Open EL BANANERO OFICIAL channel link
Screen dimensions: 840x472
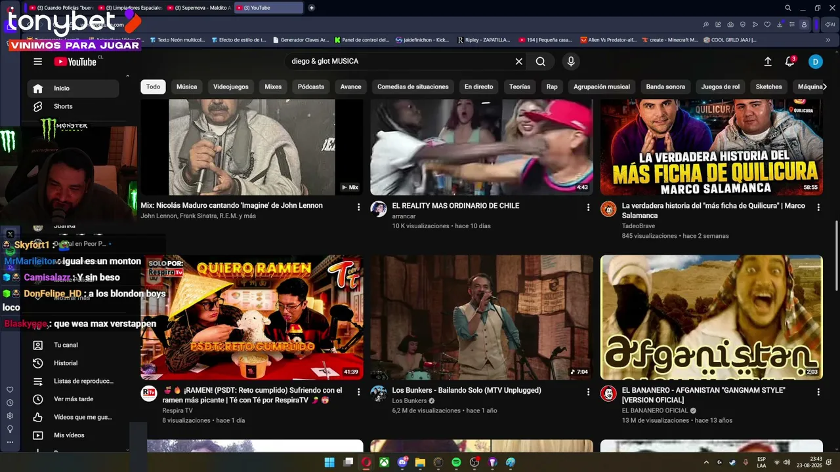[x=655, y=410]
